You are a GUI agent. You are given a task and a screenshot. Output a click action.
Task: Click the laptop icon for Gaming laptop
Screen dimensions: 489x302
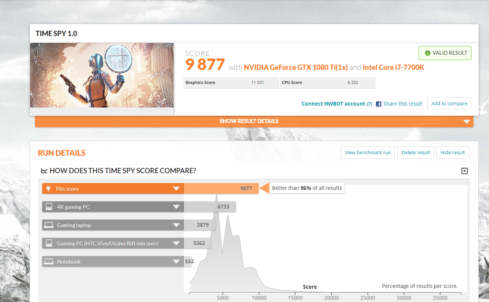pyautogui.click(x=49, y=225)
